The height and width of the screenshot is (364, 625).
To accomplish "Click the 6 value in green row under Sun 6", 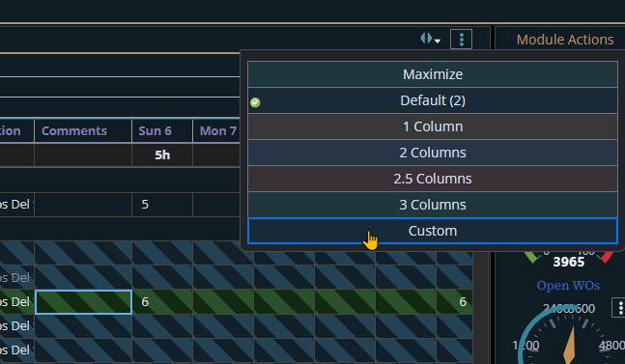I will point(162,302).
